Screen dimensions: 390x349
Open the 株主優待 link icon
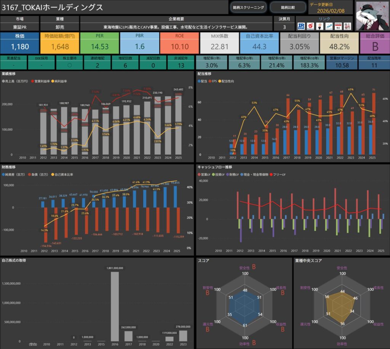pos(347,25)
